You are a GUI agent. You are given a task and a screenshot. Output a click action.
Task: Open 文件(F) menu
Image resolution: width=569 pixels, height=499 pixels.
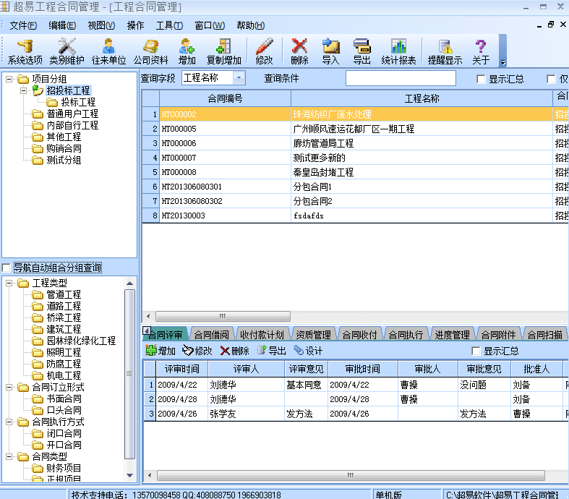pyautogui.click(x=23, y=25)
